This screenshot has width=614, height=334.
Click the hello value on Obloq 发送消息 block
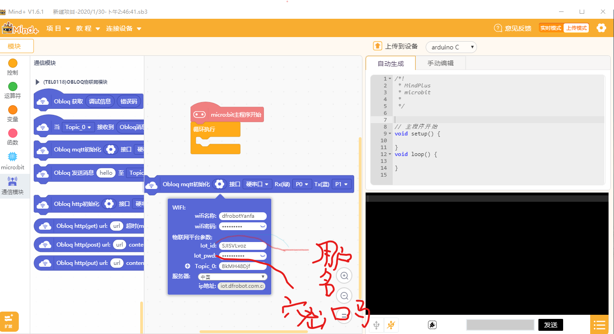106,172
